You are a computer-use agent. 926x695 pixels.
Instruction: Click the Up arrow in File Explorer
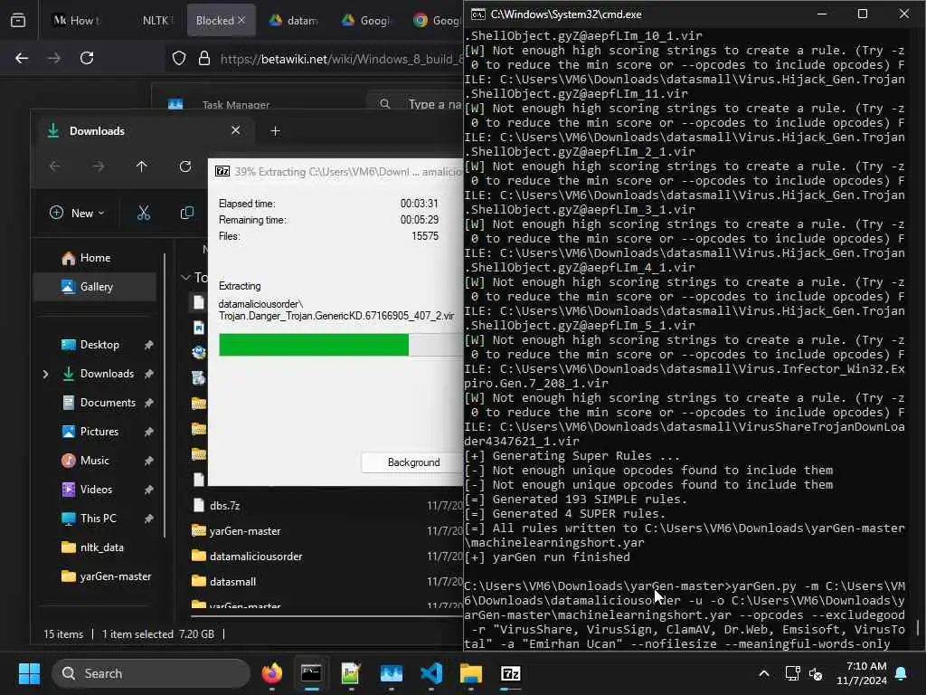tap(142, 167)
